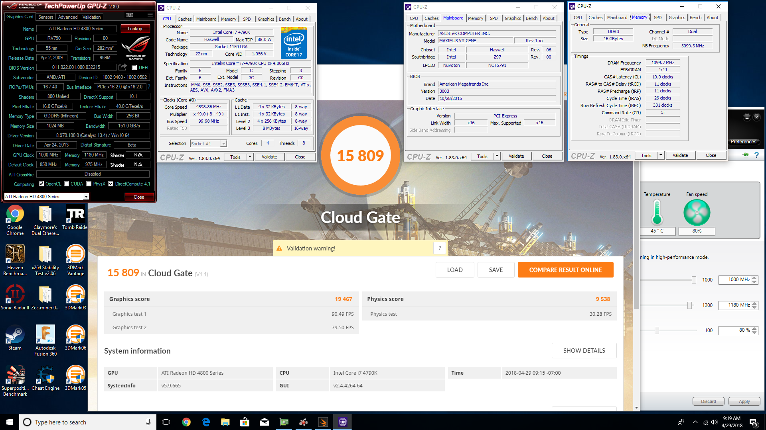Open Graphics tab in Memory CPU-Z window

coord(677,18)
